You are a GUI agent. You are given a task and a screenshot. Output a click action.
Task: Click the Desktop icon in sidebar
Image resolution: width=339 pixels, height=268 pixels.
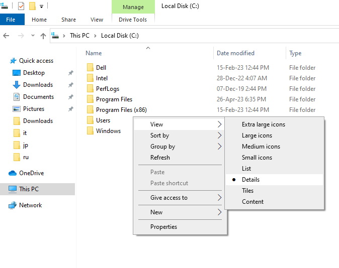(17, 73)
